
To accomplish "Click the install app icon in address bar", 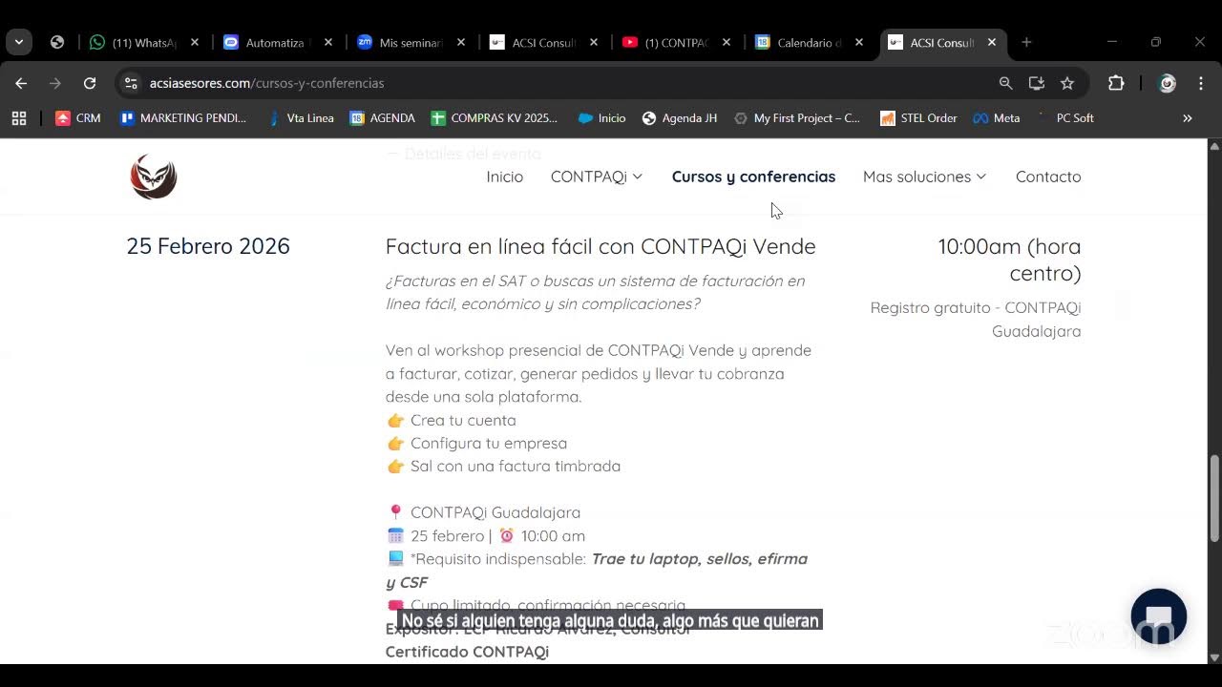I will point(1037,83).
